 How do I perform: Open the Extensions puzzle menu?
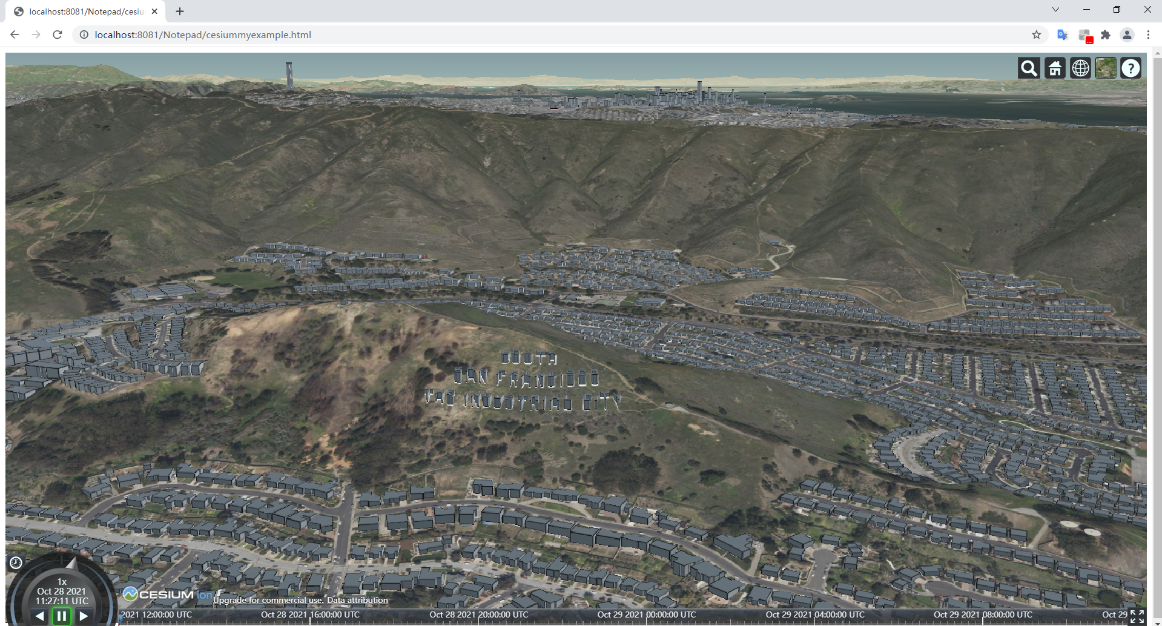pos(1106,35)
